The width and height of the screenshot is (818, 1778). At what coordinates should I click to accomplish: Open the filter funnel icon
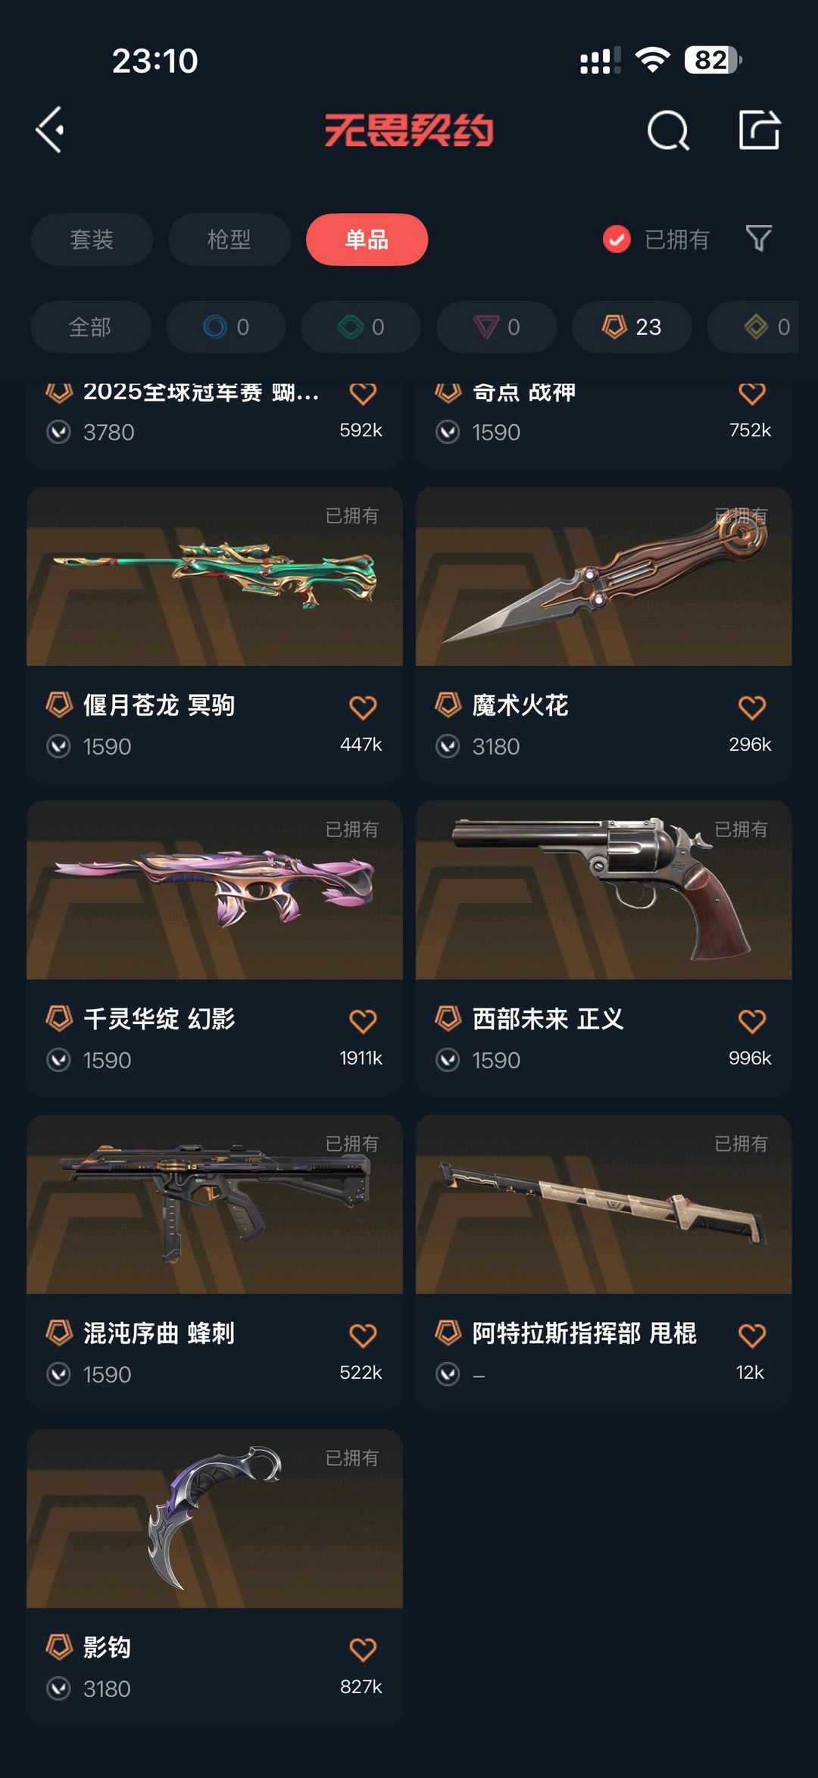(x=758, y=239)
